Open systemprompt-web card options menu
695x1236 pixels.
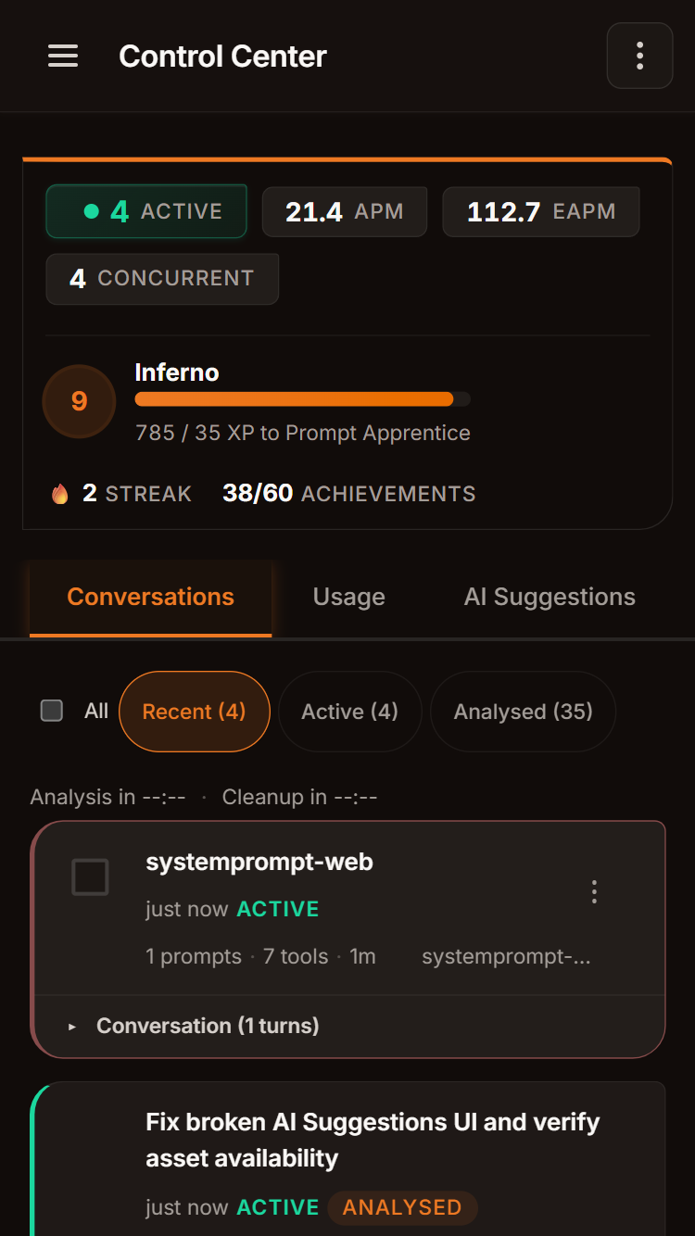coord(594,892)
